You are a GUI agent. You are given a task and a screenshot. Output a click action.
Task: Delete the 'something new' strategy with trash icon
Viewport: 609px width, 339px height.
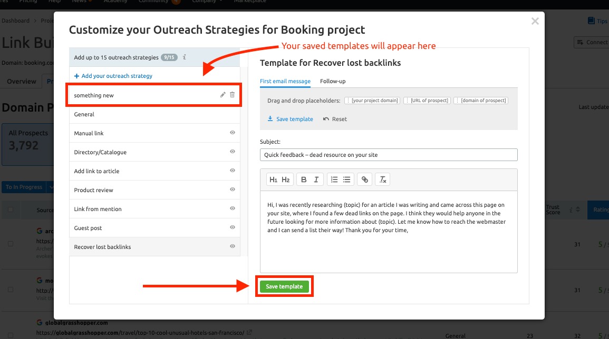(232, 95)
